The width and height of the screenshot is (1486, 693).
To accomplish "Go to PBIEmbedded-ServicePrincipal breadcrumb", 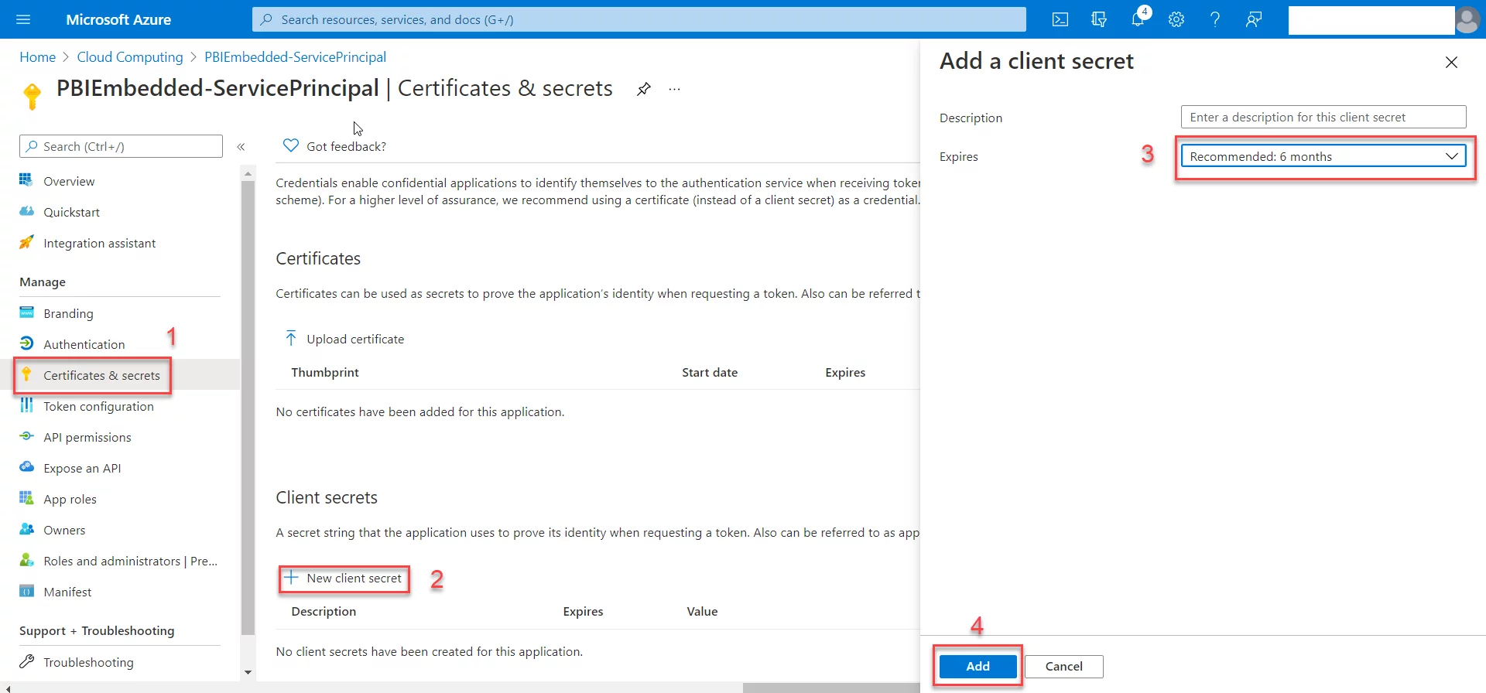I will click(x=295, y=57).
